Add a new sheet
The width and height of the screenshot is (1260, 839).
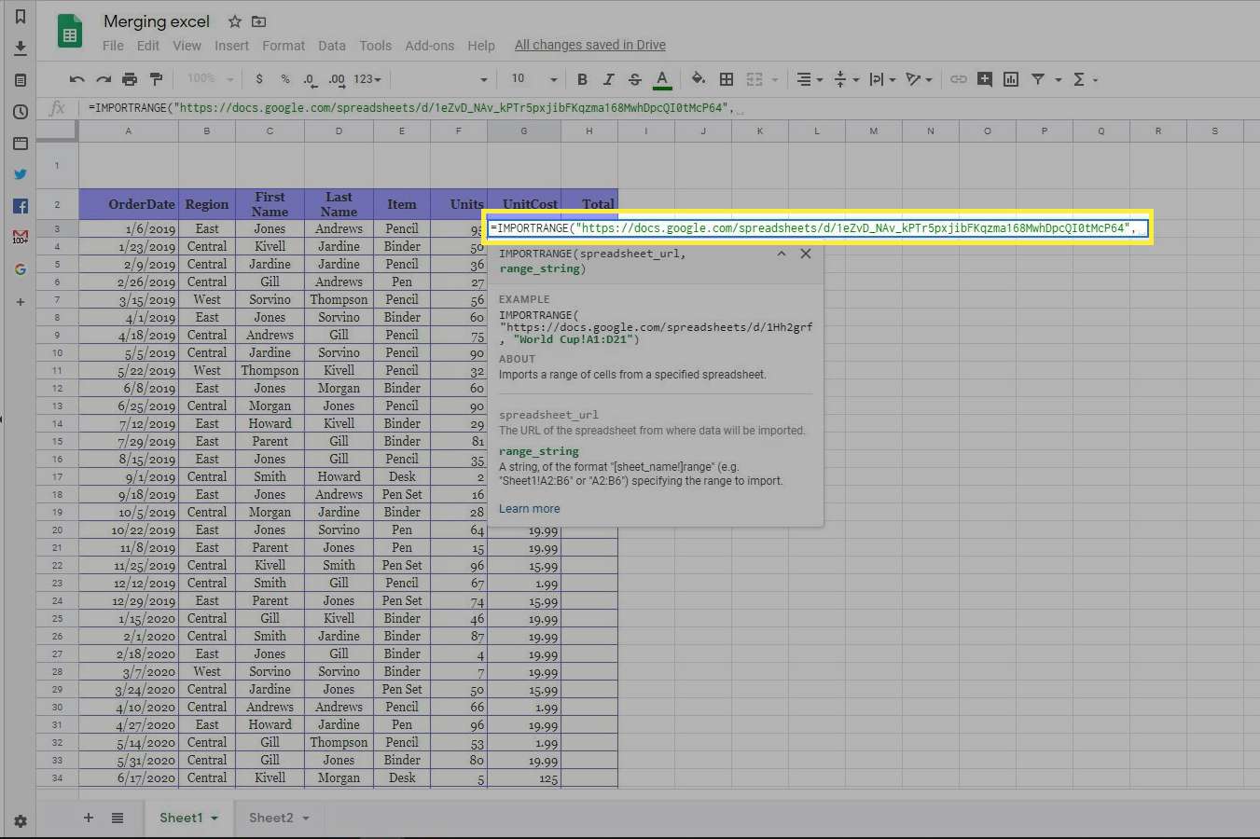coord(89,818)
